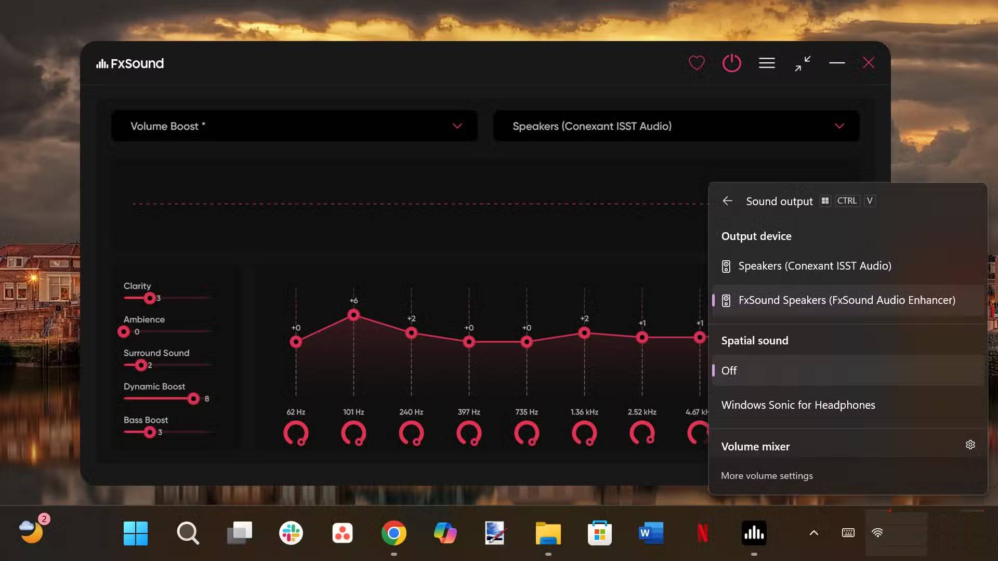The height and width of the screenshot is (561, 998).
Task: Open FxSound from the taskbar
Action: pyautogui.click(x=754, y=533)
